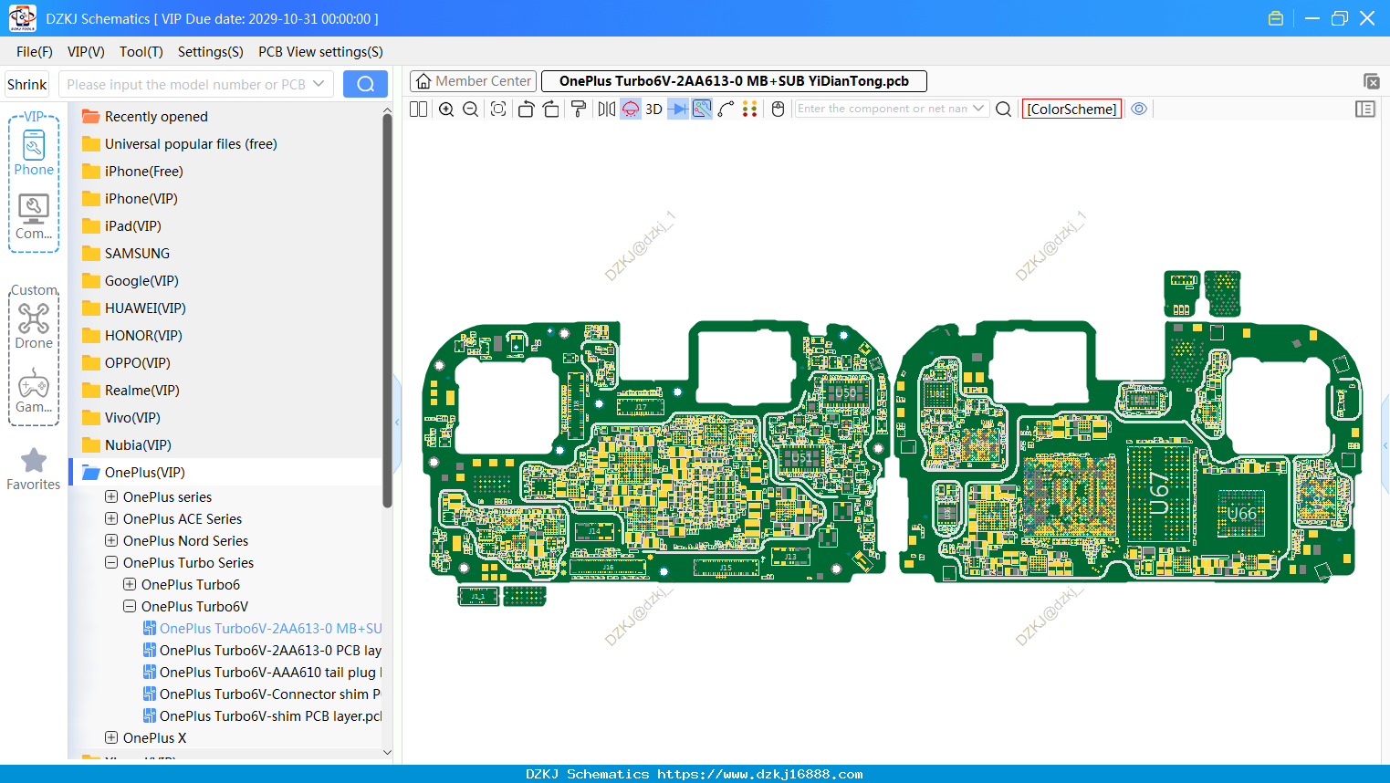Click the file tree vertical scrollbar
The width and height of the screenshot is (1390, 783).
pos(387,310)
